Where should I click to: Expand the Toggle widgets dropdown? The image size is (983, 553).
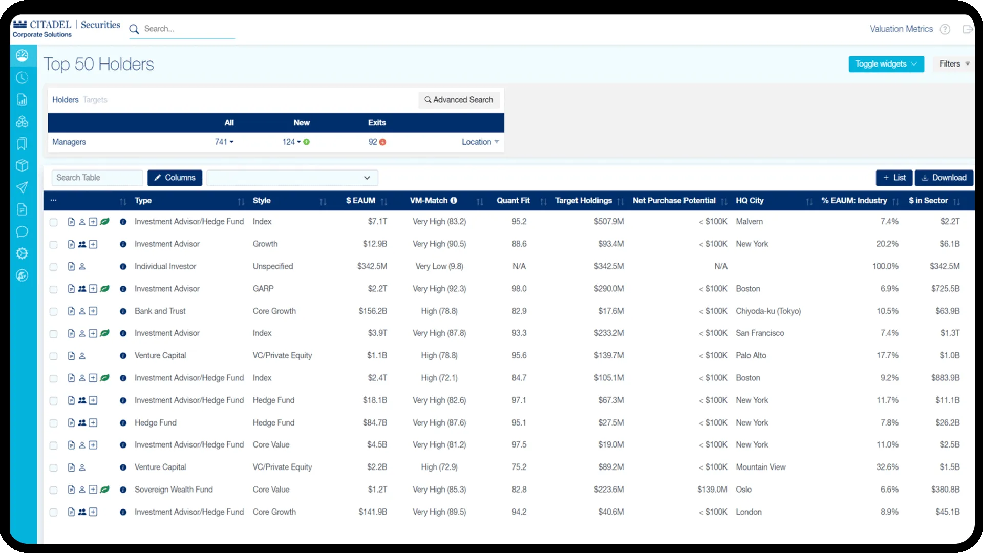tap(886, 64)
